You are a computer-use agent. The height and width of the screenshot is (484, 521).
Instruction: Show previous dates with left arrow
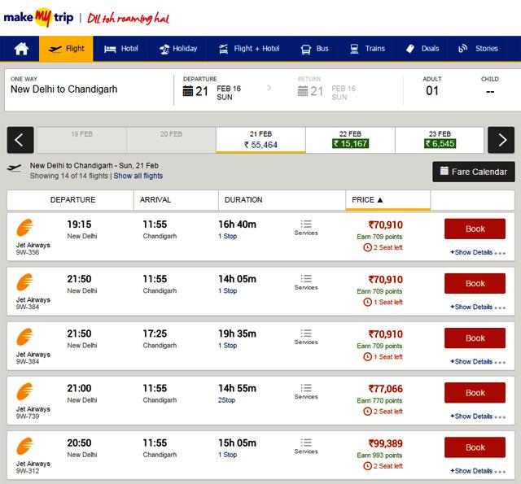[20, 140]
